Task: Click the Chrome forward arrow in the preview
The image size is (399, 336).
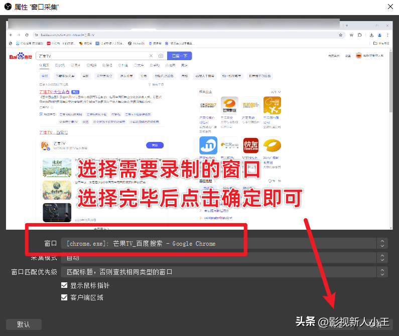Action: click(19, 35)
